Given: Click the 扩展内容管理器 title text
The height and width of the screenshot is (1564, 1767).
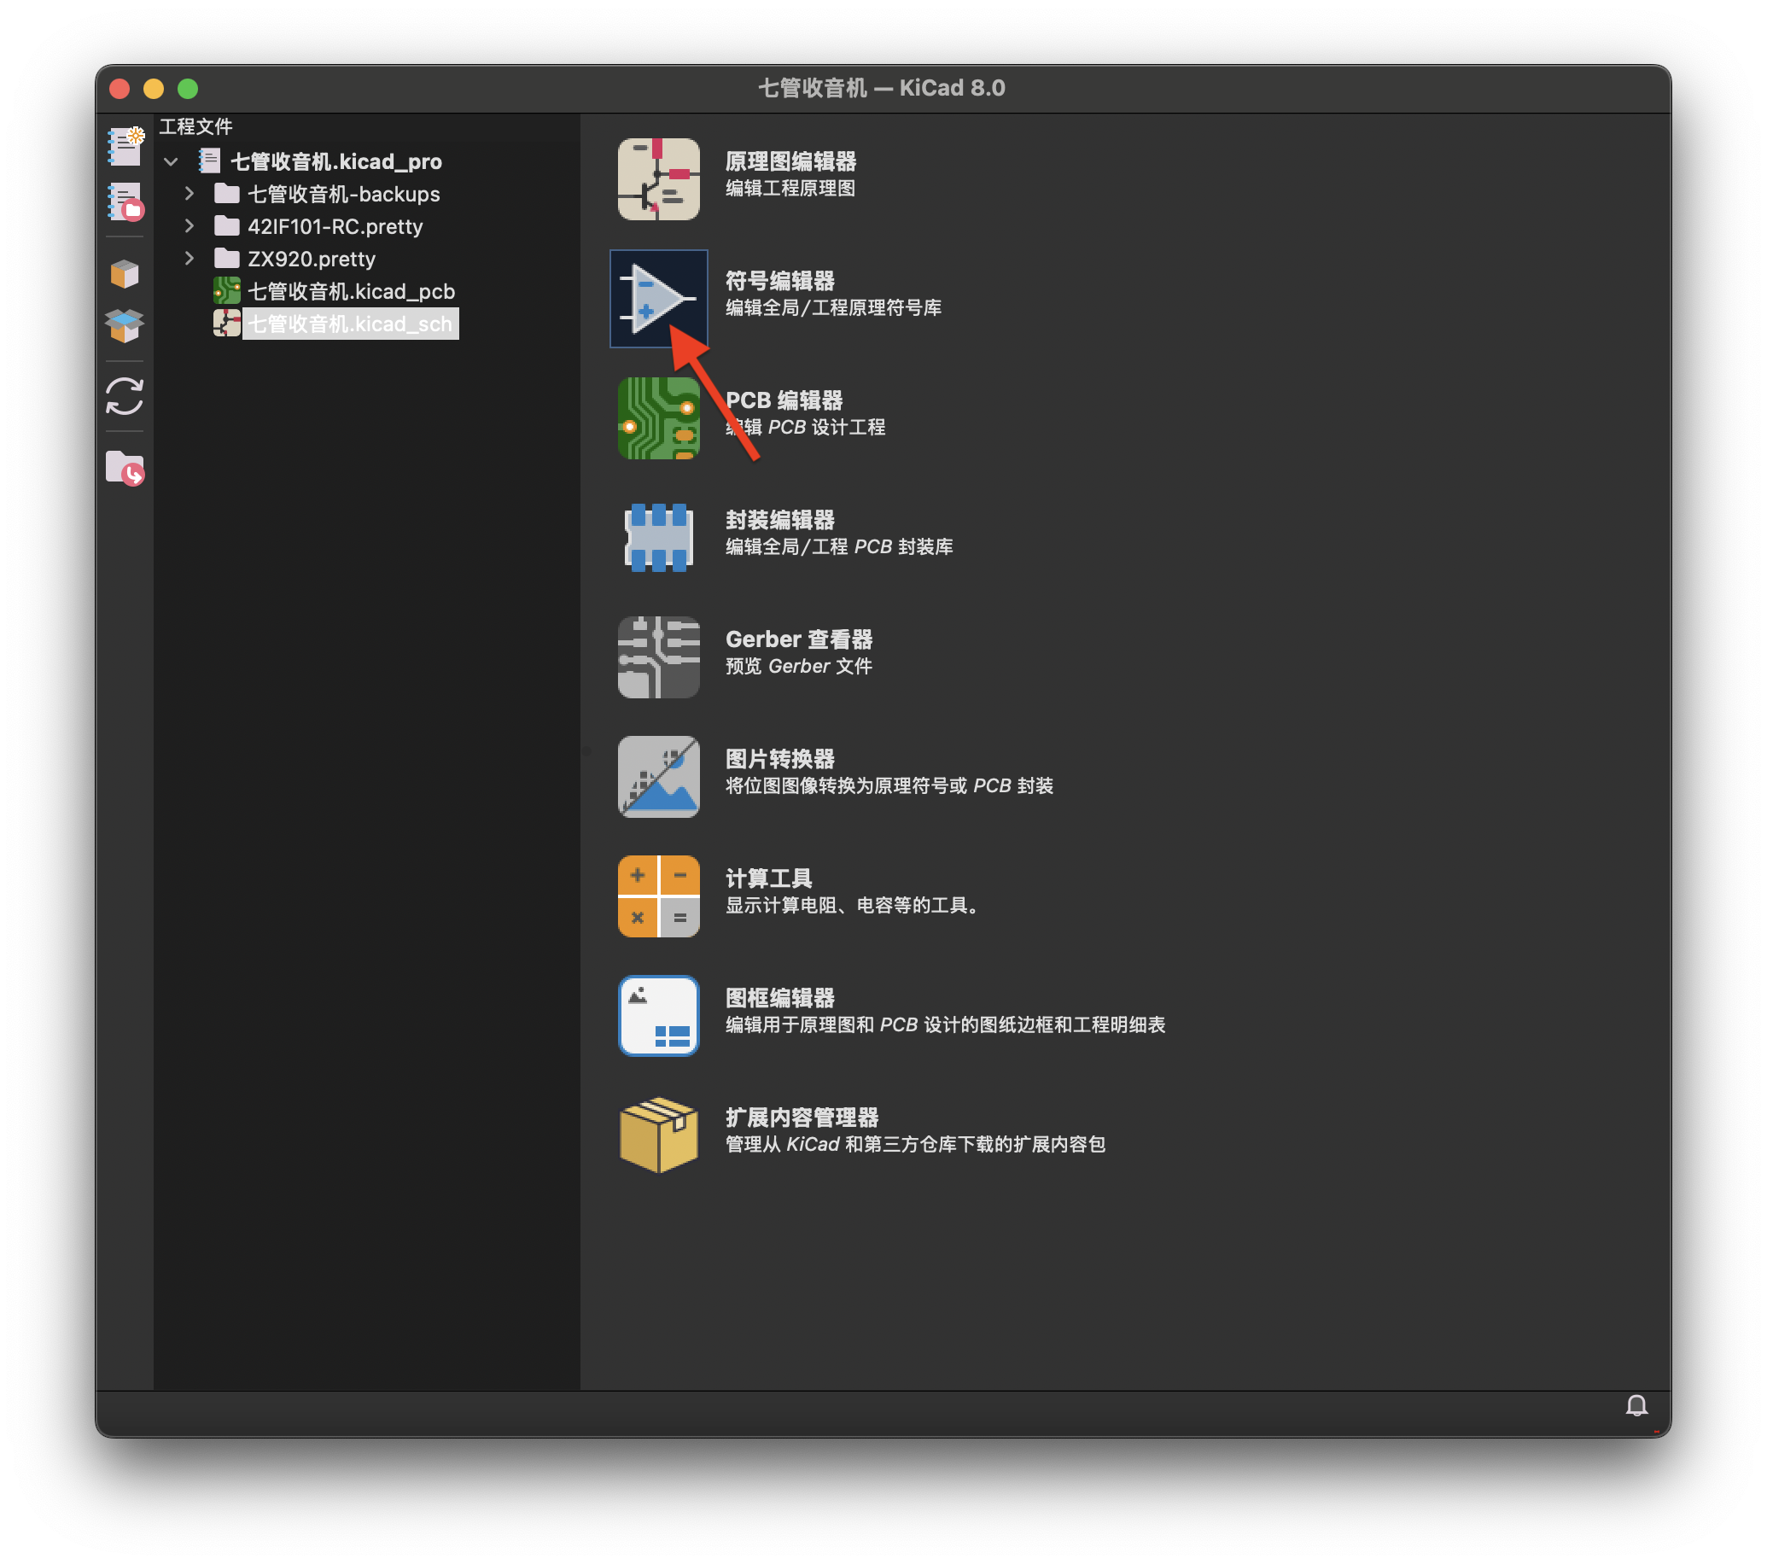Looking at the screenshot, I should (x=802, y=1116).
